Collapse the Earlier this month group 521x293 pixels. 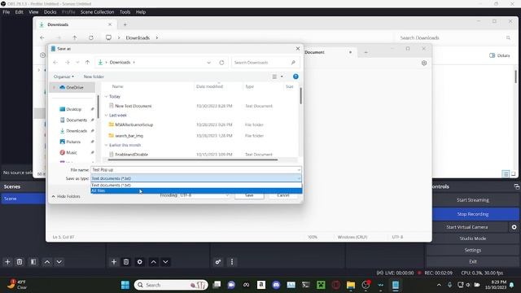pos(106,145)
